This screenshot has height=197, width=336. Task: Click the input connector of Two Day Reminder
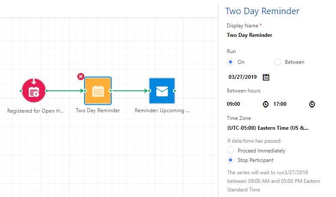[85, 91]
